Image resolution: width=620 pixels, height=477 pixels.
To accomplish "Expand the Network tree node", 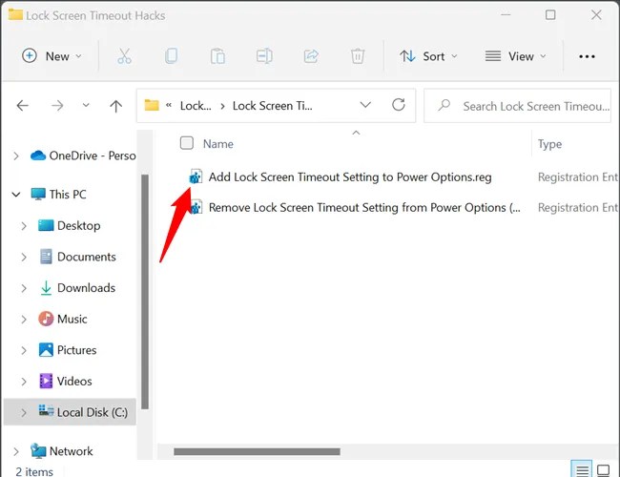I will [x=16, y=451].
